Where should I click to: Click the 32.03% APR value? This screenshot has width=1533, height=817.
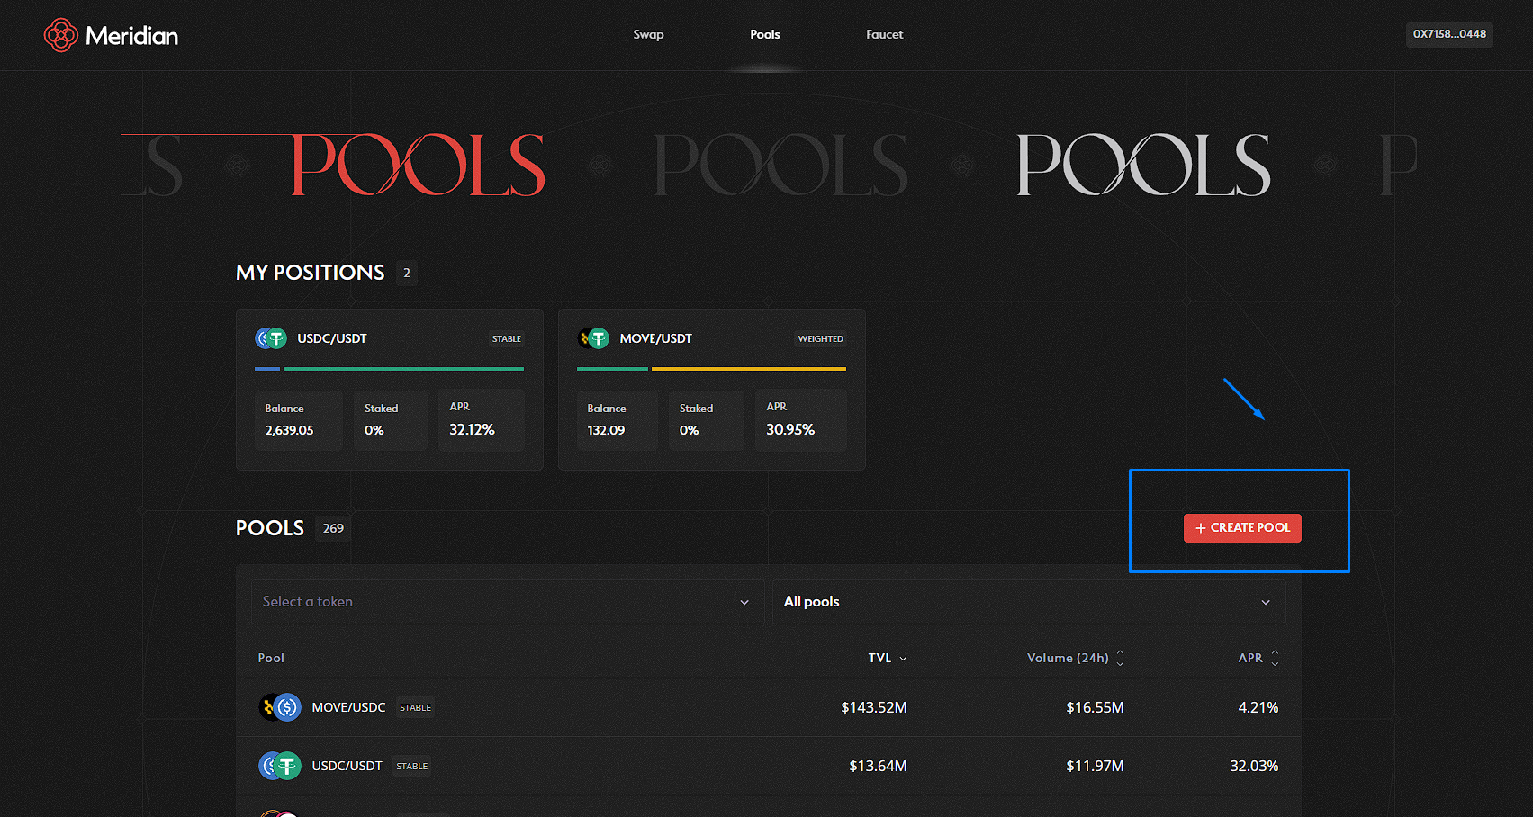pos(1255,766)
